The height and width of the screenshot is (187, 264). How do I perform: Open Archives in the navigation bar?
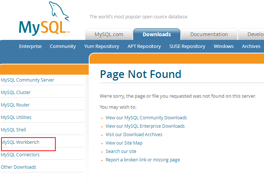tap(251, 46)
